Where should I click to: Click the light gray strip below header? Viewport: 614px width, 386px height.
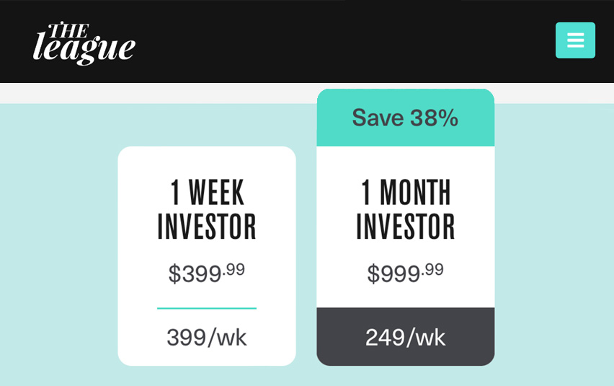[156, 93]
